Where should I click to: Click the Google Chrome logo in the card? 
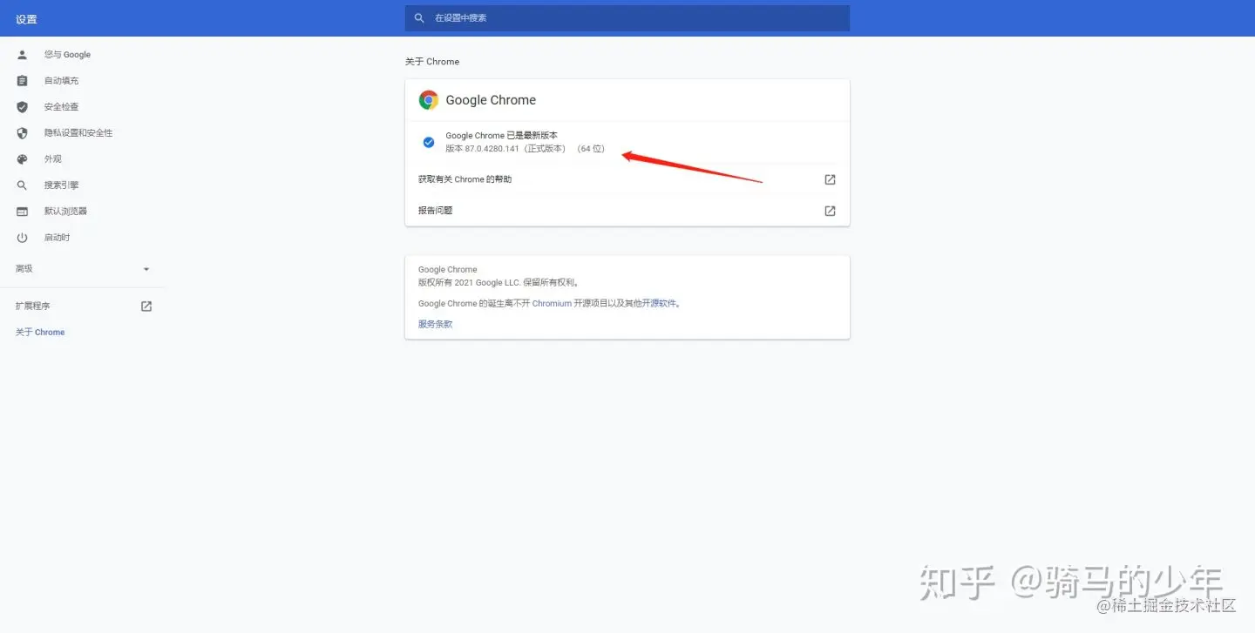pos(428,100)
